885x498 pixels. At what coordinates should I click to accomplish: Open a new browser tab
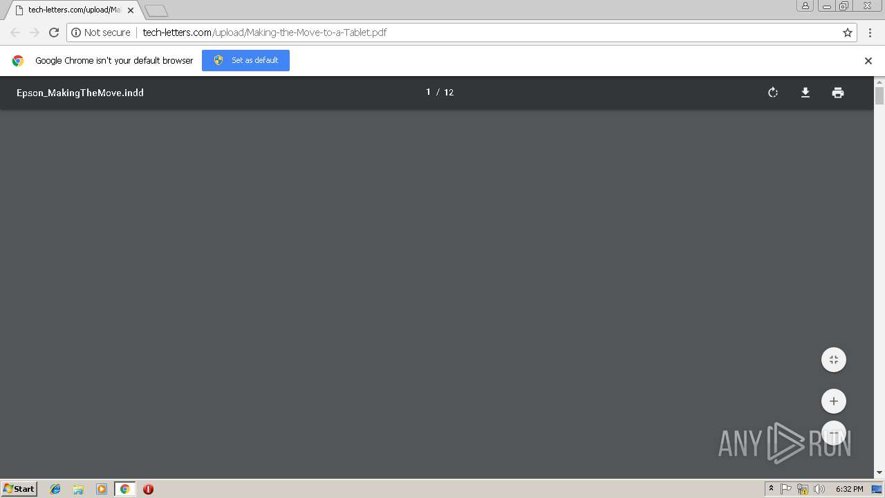[156, 10]
